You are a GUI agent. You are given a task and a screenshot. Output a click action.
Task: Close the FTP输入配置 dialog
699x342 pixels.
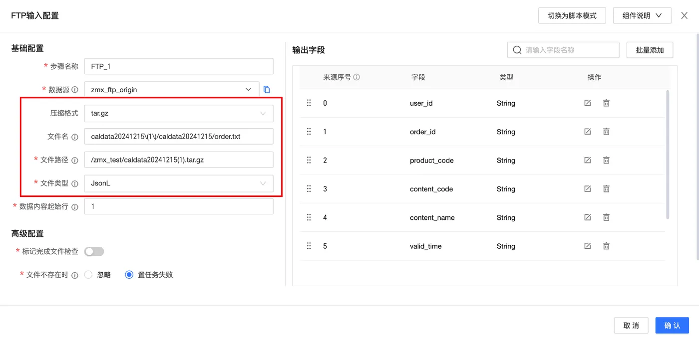(x=685, y=15)
